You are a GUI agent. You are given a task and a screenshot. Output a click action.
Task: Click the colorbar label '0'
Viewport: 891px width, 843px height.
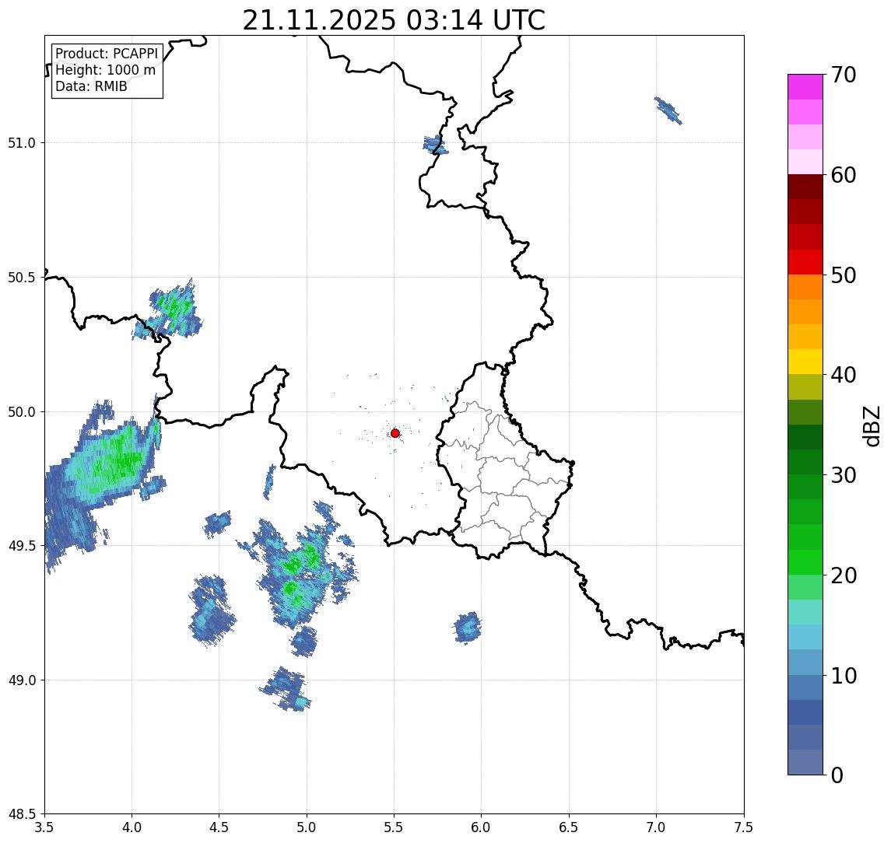tap(837, 775)
